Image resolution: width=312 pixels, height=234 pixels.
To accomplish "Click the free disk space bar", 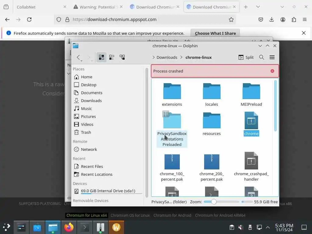I will pyautogui.click(x=247, y=202).
